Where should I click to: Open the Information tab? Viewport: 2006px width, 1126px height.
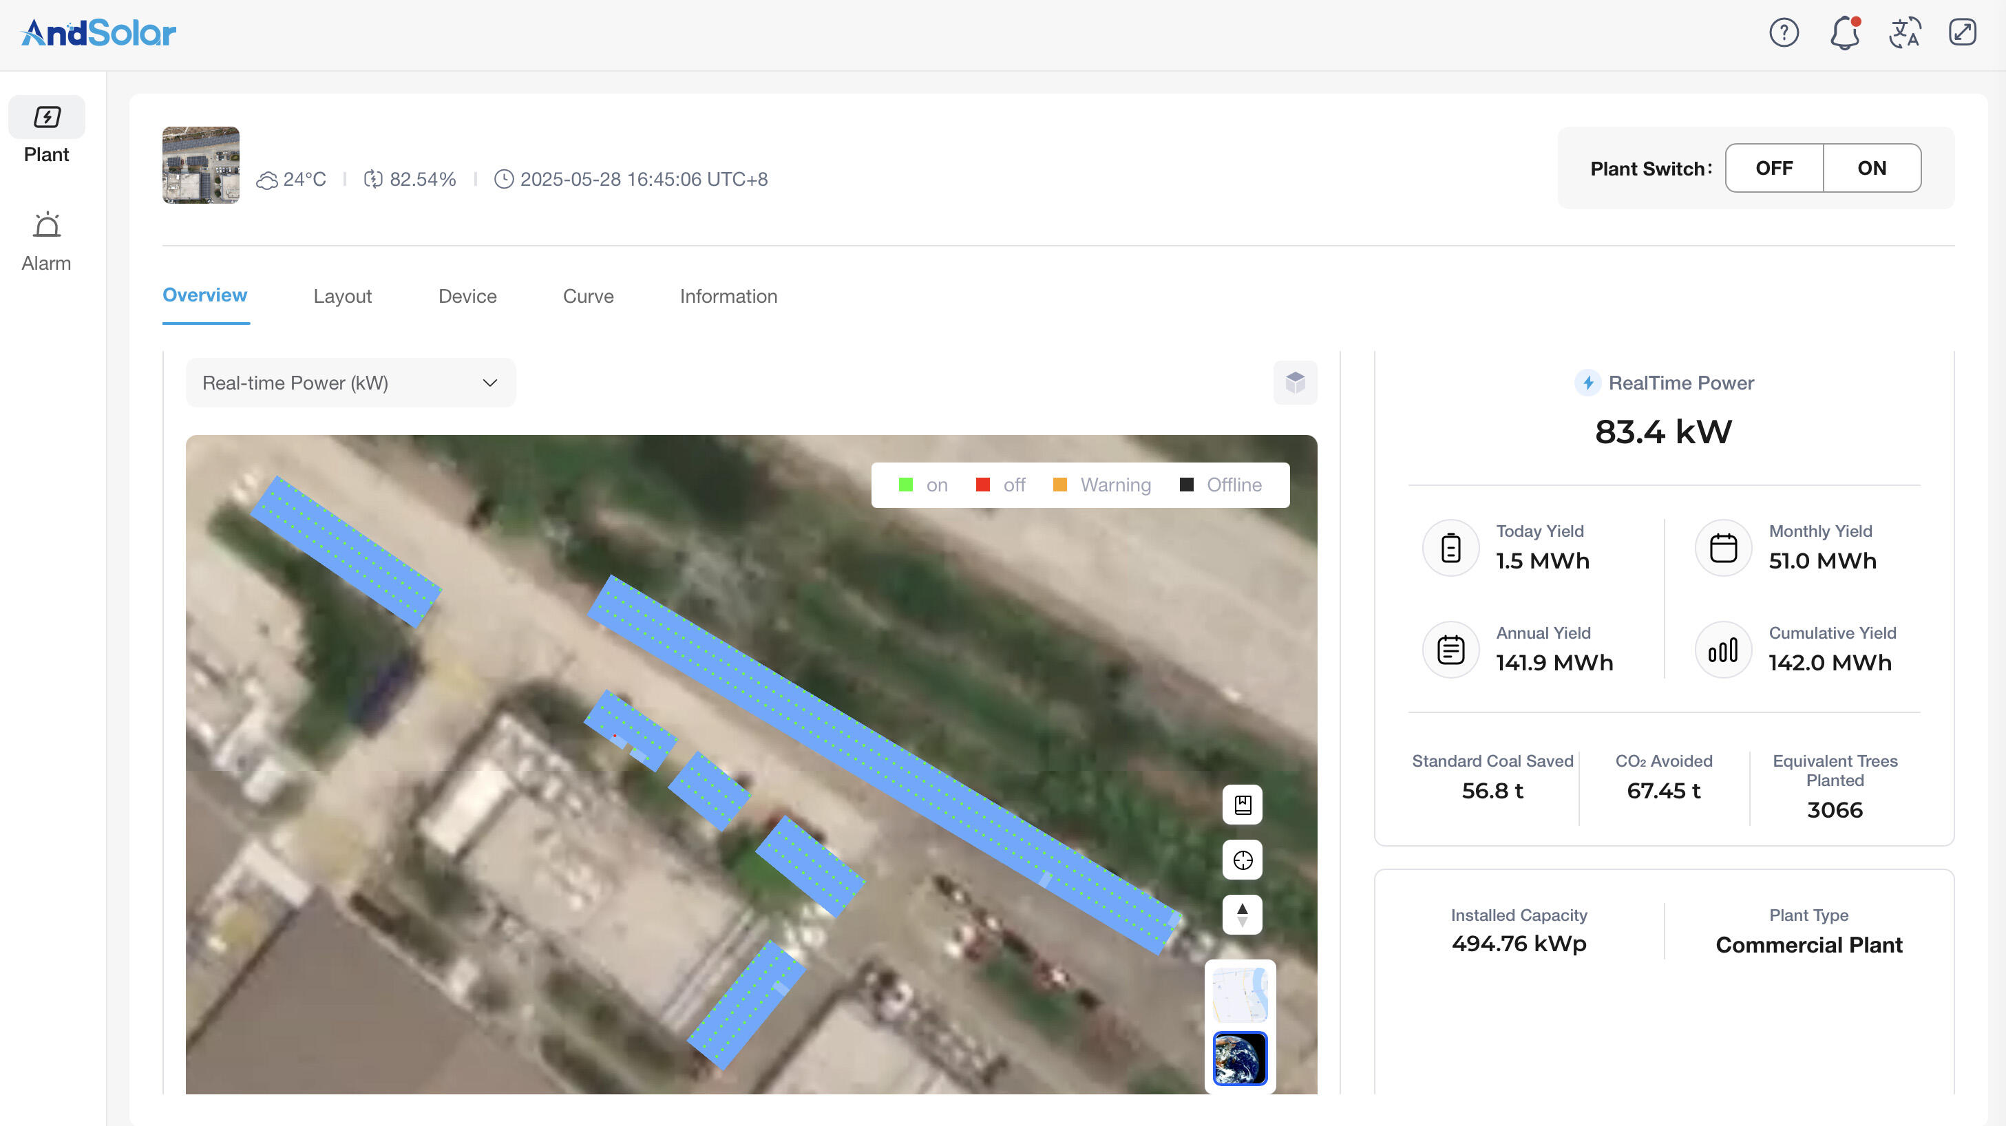(728, 296)
